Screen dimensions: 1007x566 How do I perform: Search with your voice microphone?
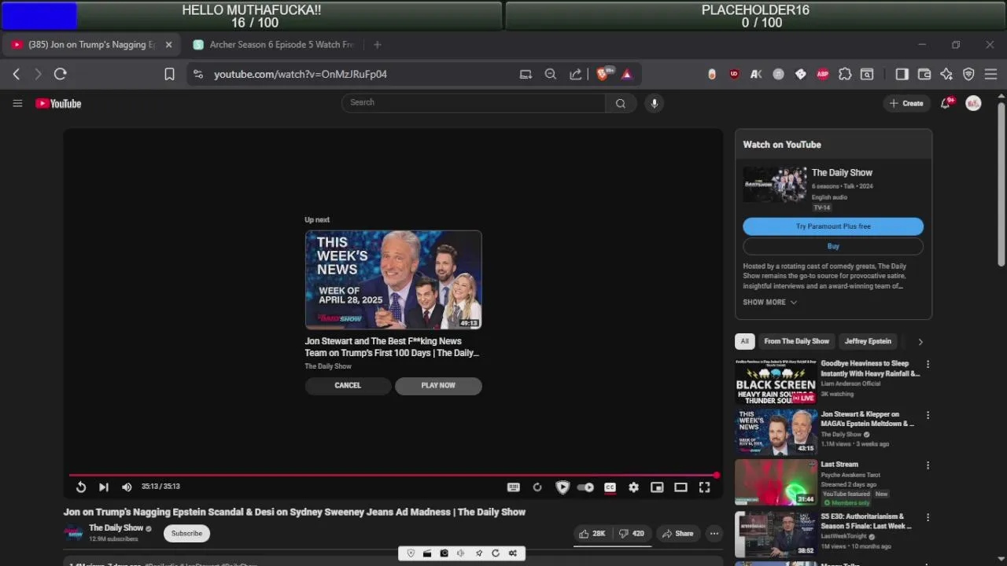[x=654, y=103]
